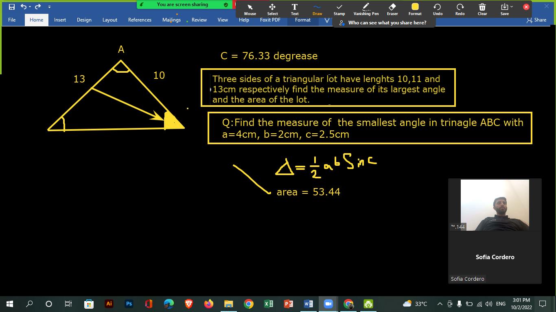Click Sofia Cordero's video thumbnail
Viewport: 556px width, 312px height.
tap(495, 205)
